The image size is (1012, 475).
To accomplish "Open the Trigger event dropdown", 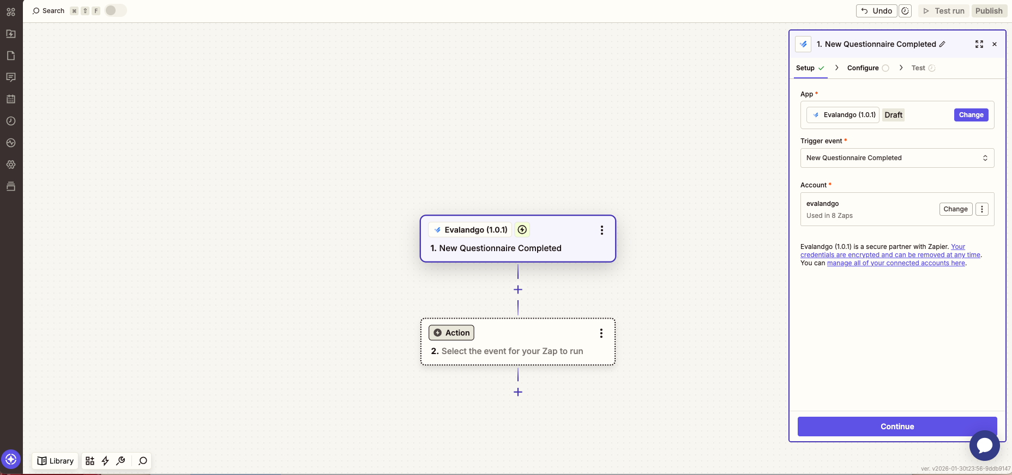I will click(x=897, y=158).
